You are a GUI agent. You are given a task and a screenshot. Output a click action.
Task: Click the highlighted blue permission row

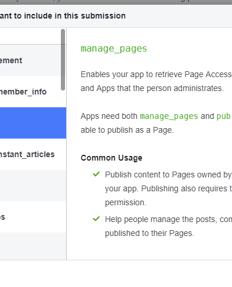click(33, 123)
